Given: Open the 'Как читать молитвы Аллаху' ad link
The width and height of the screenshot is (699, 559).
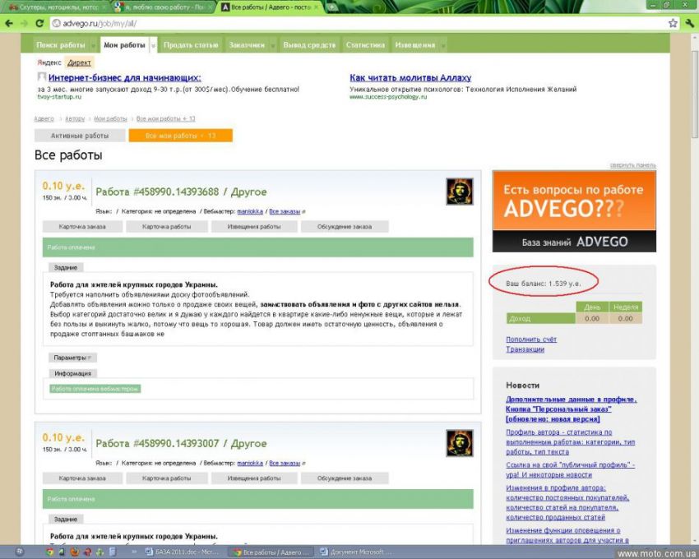Looking at the screenshot, I should pos(410,77).
